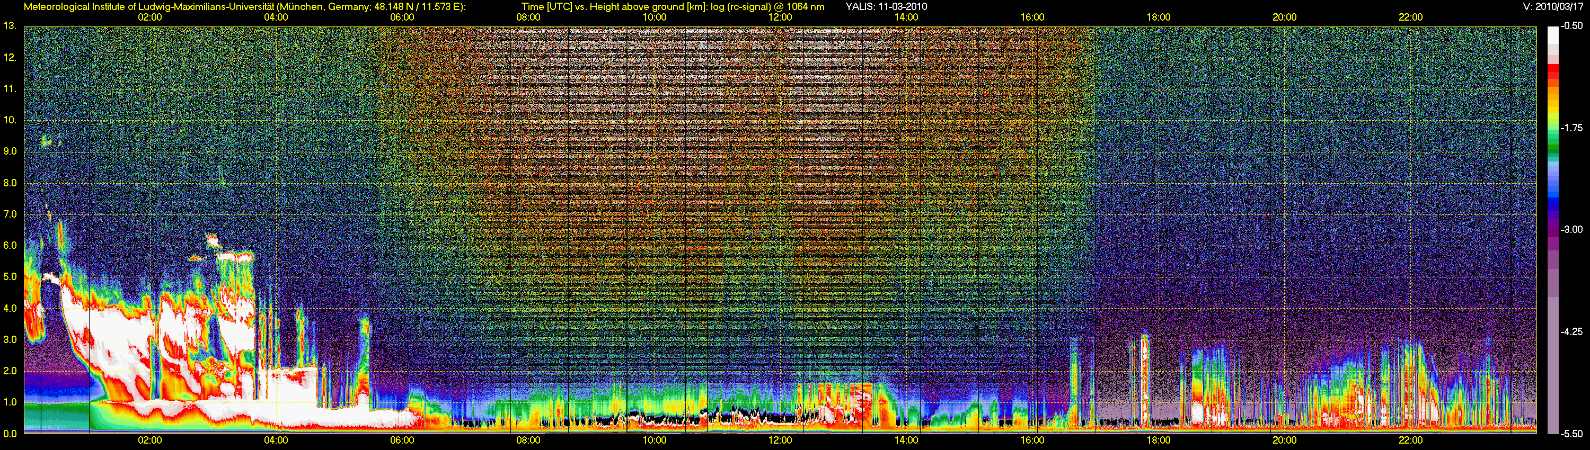1590x450 pixels.
Task: Click the 08:00 label on the bottom time axis
Action: click(x=528, y=441)
